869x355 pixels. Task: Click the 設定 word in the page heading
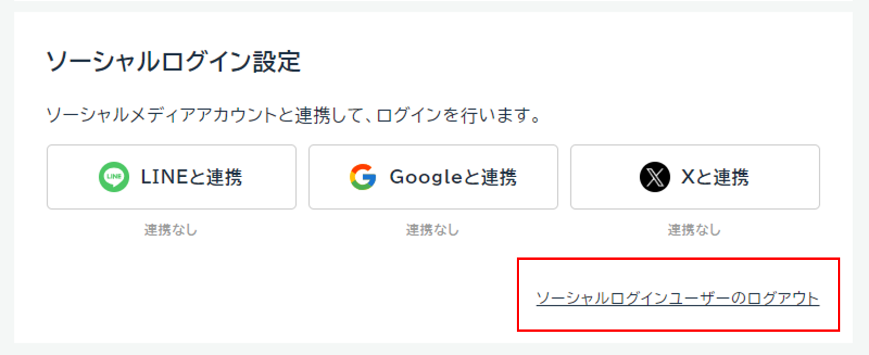(277, 62)
